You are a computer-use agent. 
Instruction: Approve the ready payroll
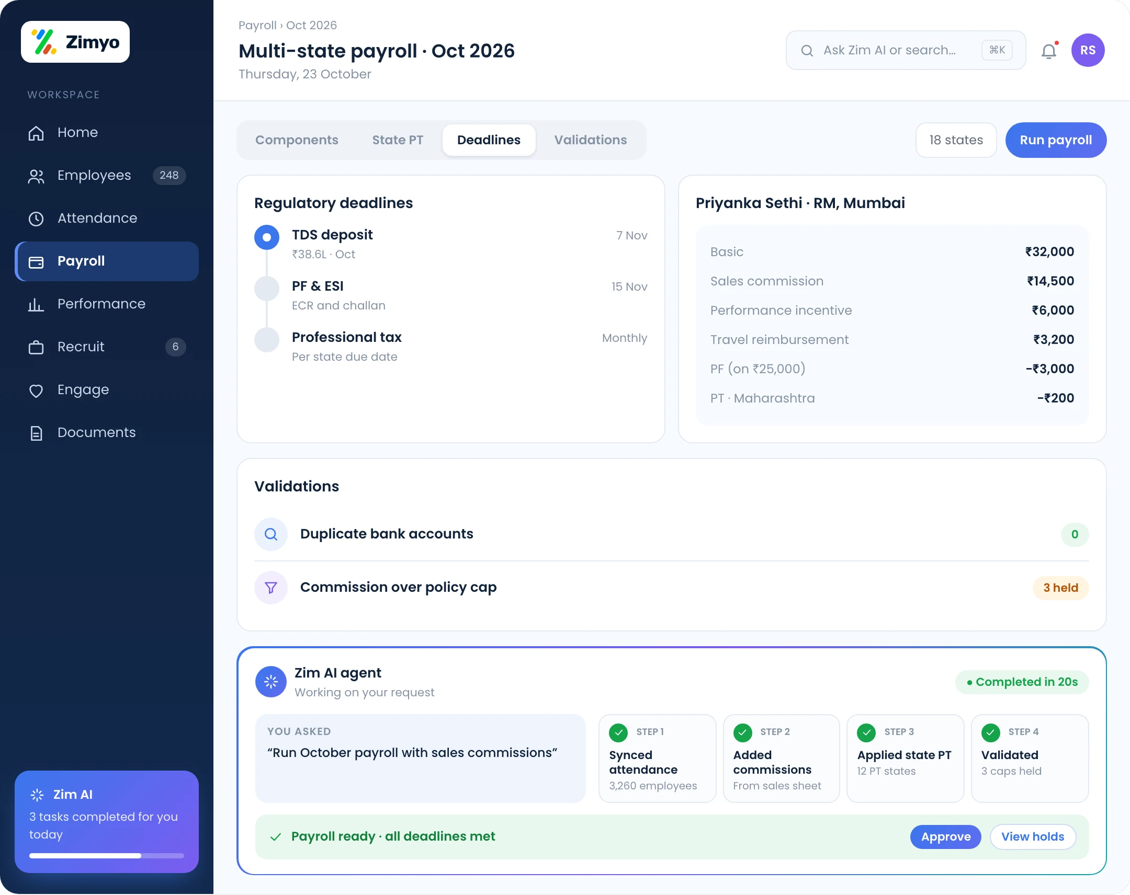click(945, 837)
